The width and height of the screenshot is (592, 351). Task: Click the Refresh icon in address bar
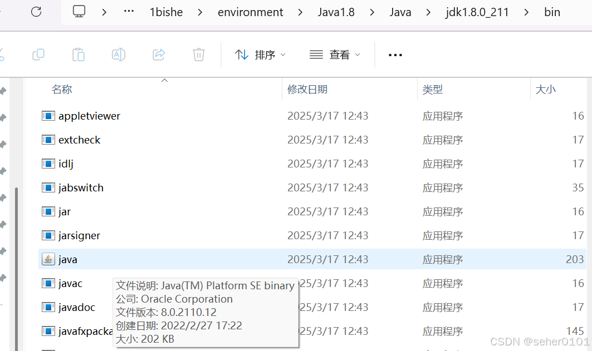[x=36, y=12]
